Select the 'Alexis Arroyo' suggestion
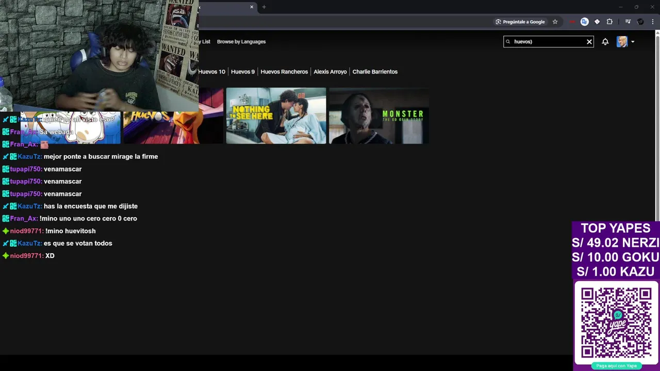This screenshot has height=371, width=660. click(330, 72)
